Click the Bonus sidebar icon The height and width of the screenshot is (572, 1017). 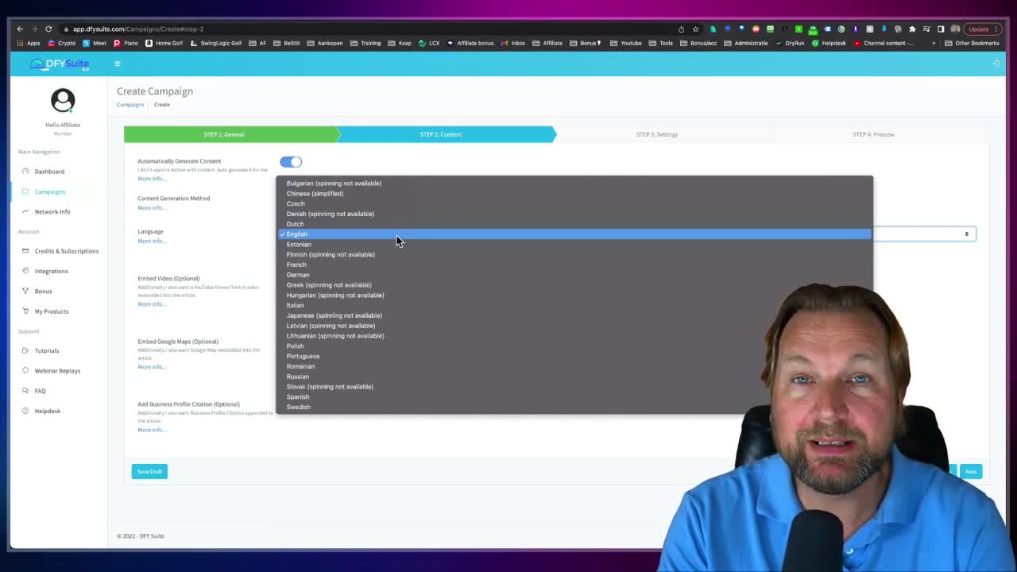click(25, 291)
